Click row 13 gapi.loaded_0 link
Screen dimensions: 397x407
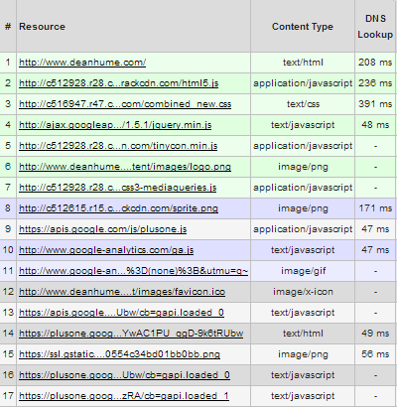121,313
